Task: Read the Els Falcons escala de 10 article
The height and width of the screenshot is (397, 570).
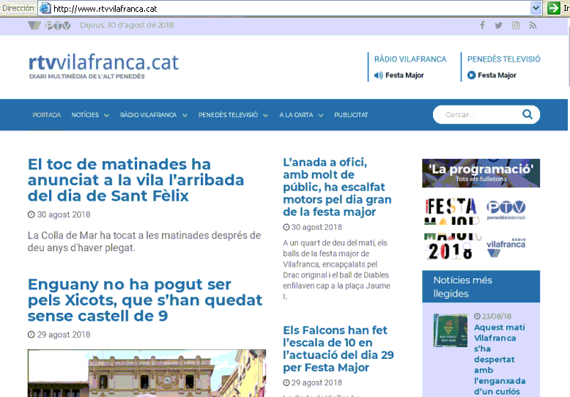Action: coord(338,349)
